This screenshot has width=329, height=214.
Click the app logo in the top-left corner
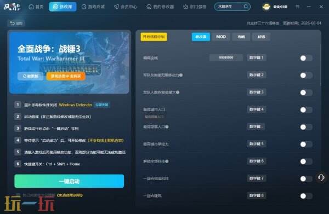pyautogui.click(x=12, y=7)
